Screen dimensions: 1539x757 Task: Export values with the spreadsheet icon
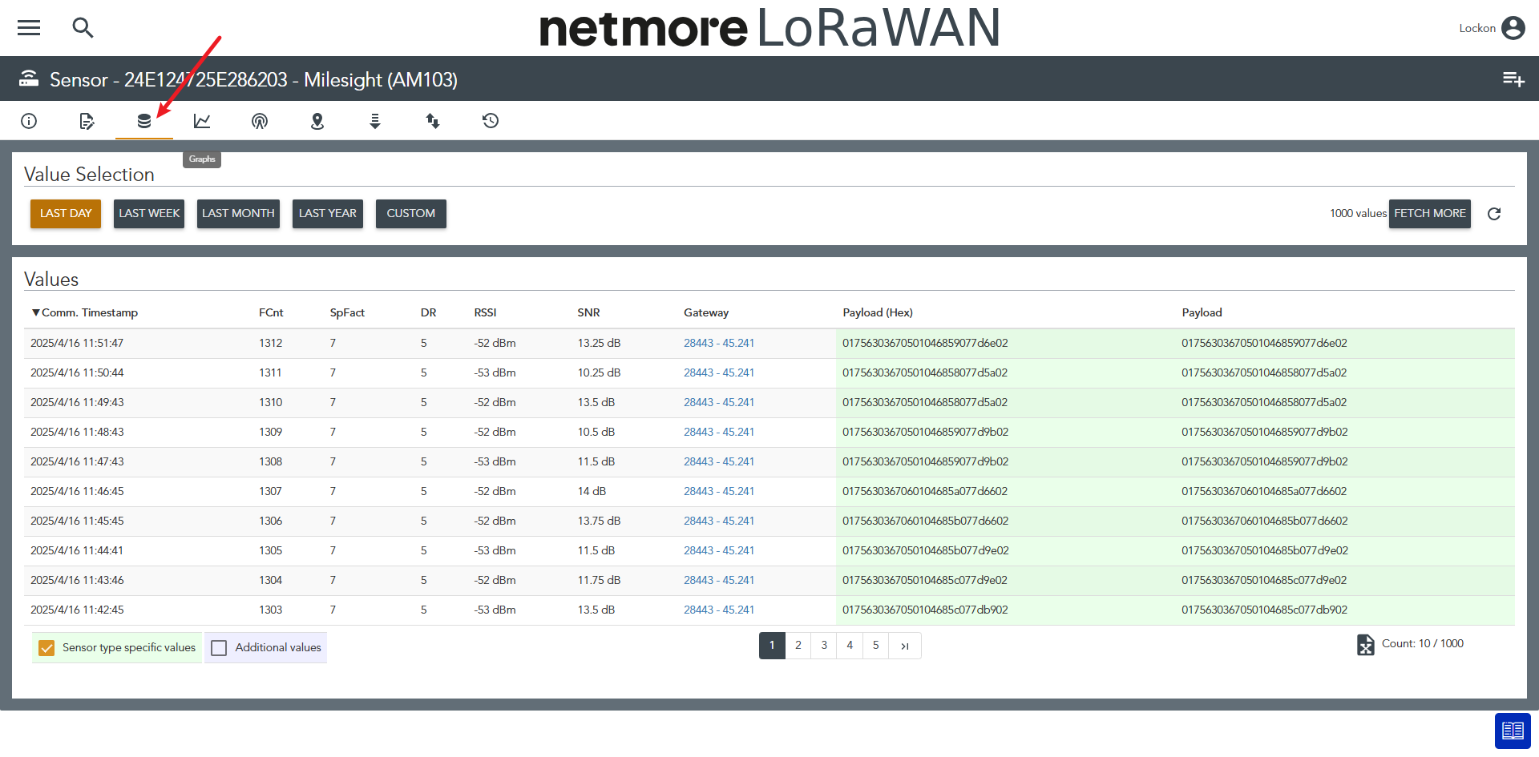(x=1366, y=645)
